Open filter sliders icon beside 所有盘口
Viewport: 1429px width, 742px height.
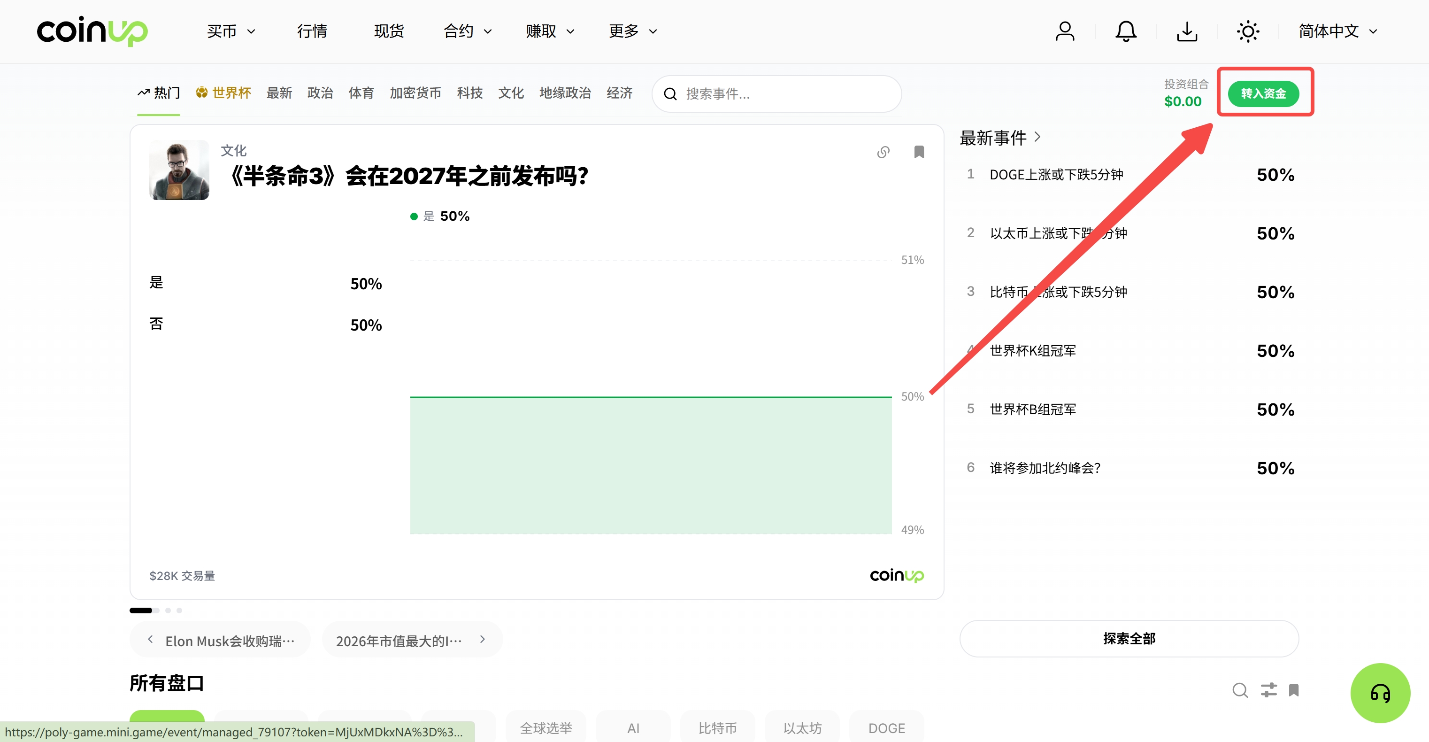[x=1268, y=690]
